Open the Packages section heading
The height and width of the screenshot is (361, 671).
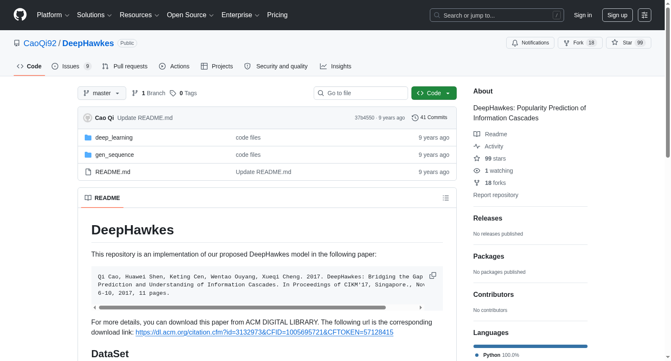point(489,257)
